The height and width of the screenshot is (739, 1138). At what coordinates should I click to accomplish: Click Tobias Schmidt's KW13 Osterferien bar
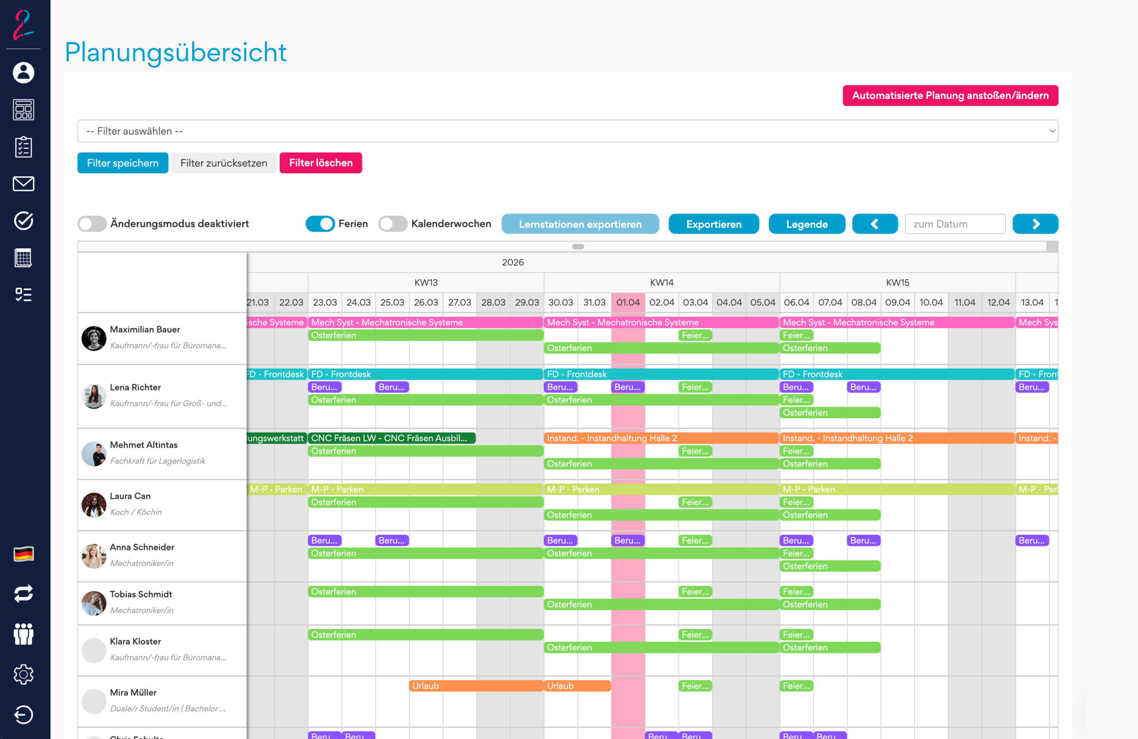tap(425, 592)
